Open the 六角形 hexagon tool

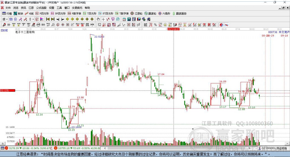click(x=164, y=14)
